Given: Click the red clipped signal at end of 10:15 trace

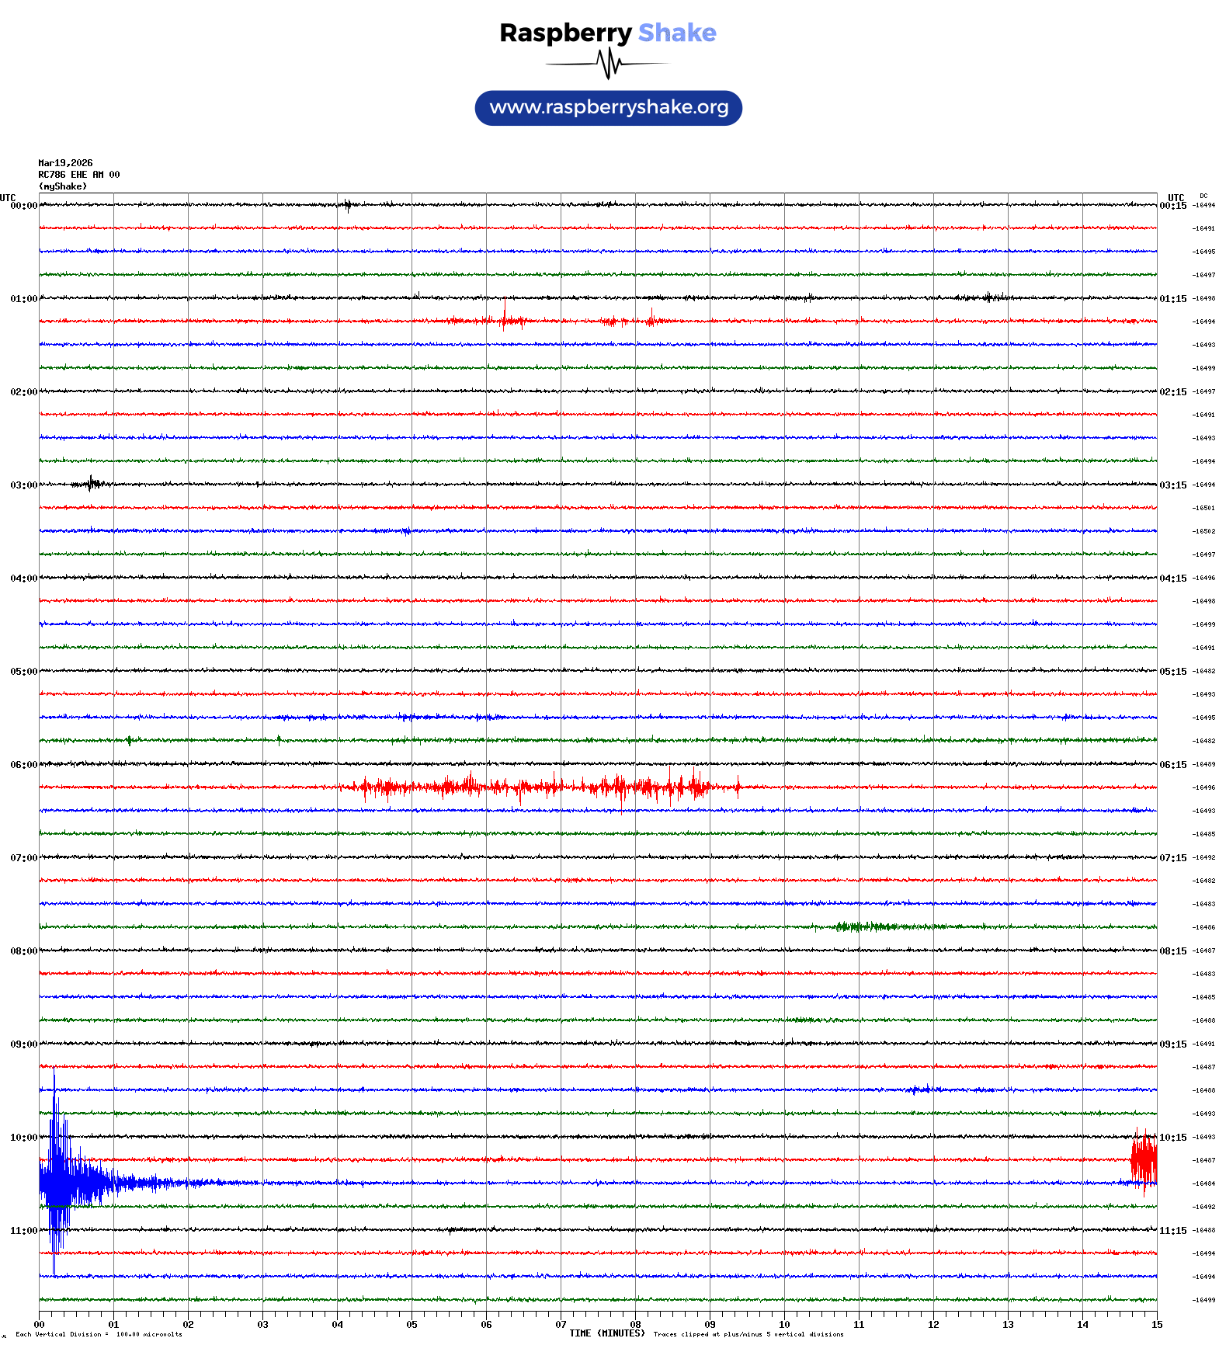Looking at the screenshot, I should (x=1143, y=1159).
